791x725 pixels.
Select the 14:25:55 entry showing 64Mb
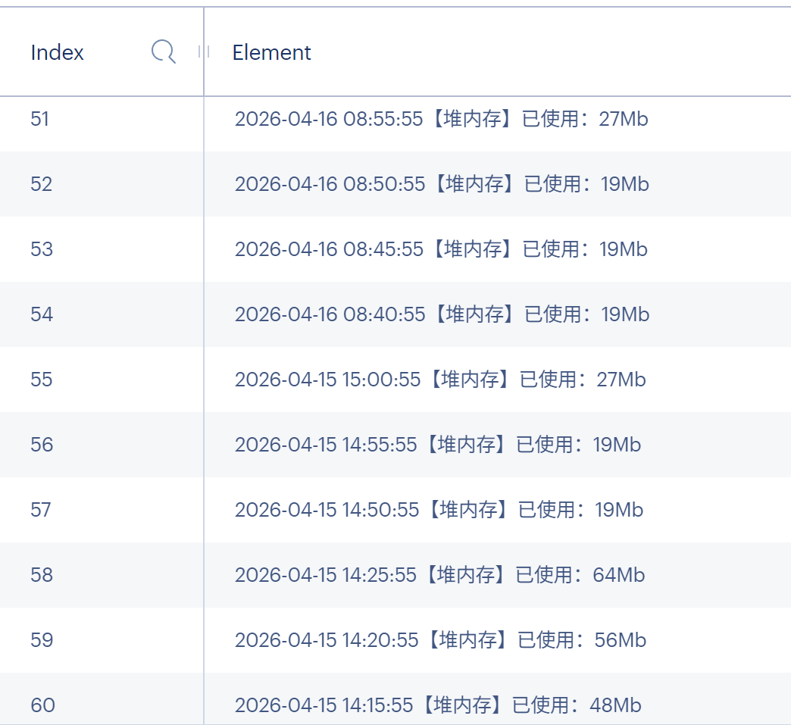[x=439, y=575]
